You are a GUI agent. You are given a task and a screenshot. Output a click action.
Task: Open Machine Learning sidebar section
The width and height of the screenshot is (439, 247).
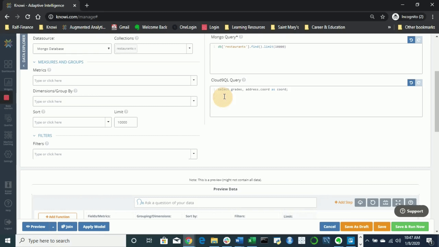pos(8,137)
